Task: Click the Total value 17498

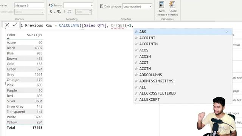Action: [37, 128]
